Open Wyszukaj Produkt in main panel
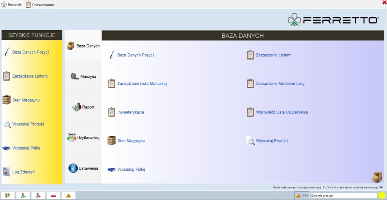387x200 pixels. click(x=272, y=141)
